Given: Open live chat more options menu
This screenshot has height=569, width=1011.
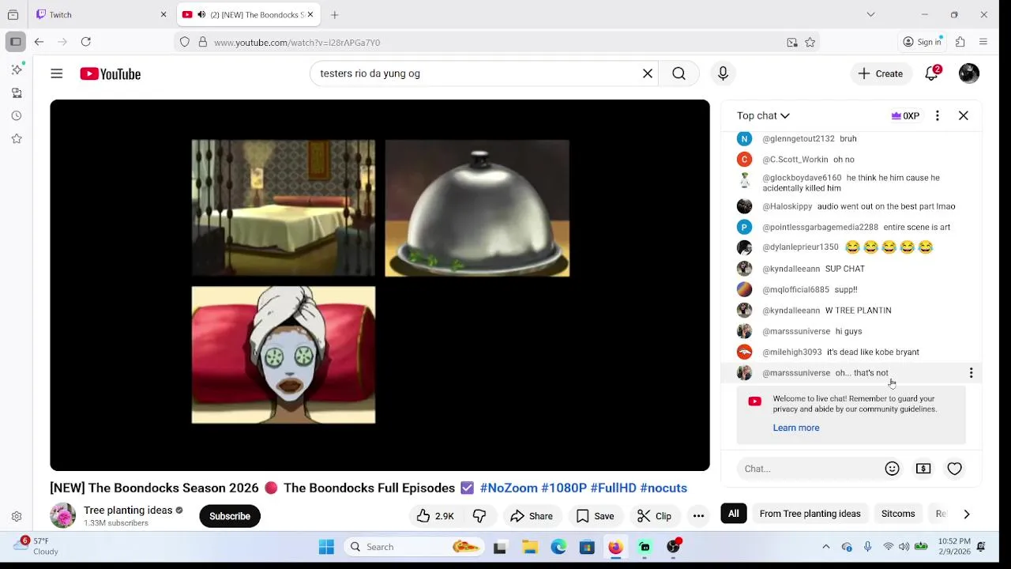Looking at the screenshot, I should point(938,115).
